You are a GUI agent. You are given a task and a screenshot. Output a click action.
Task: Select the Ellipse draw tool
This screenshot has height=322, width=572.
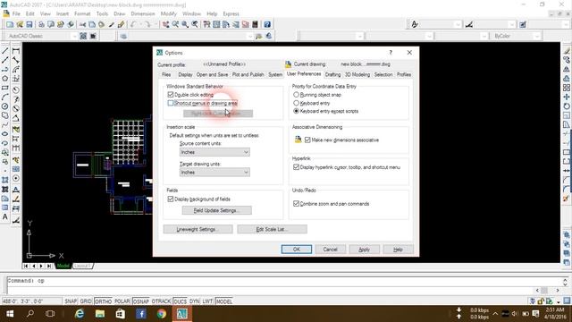click(5, 134)
